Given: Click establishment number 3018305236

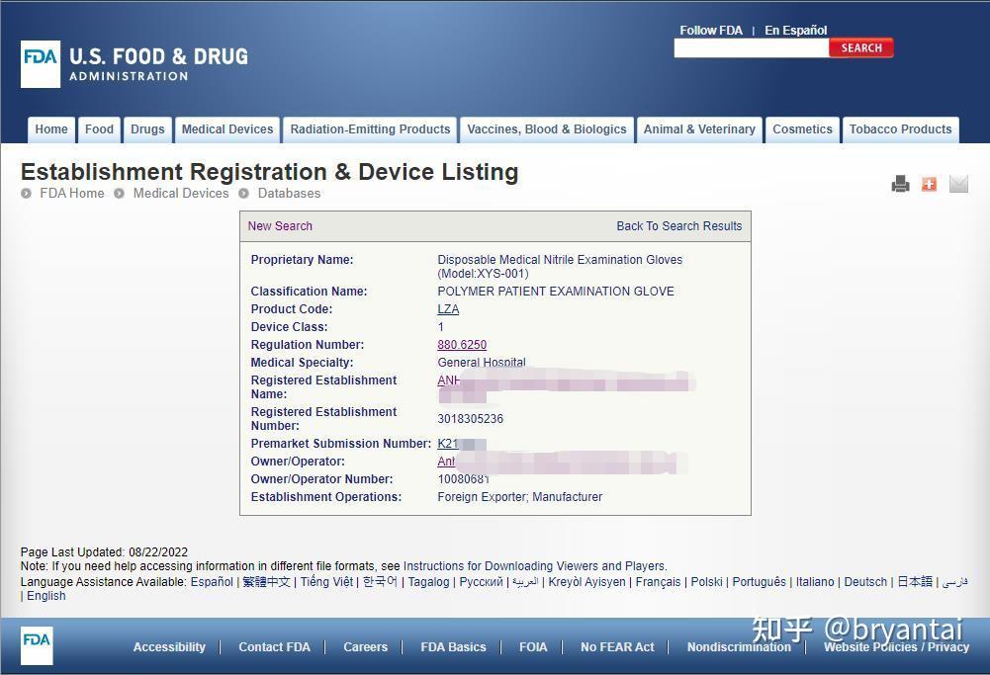Looking at the screenshot, I should click(471, 419).
